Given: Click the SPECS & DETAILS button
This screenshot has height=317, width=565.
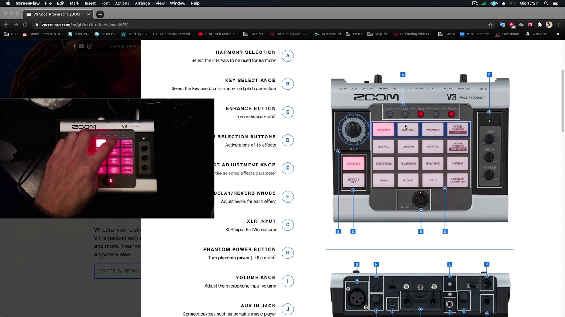Looking at the screenshot, I should click(x=118, y=271).
